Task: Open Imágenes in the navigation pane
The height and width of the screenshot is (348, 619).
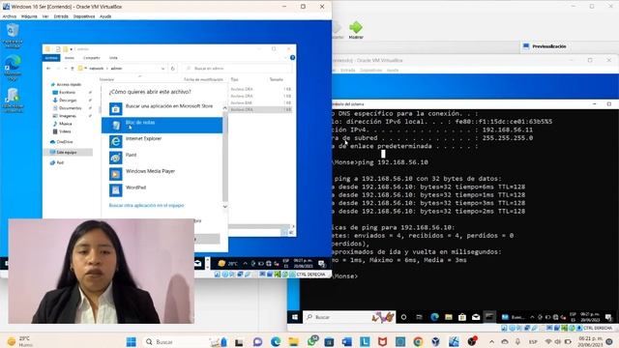Action: point(68,116)
